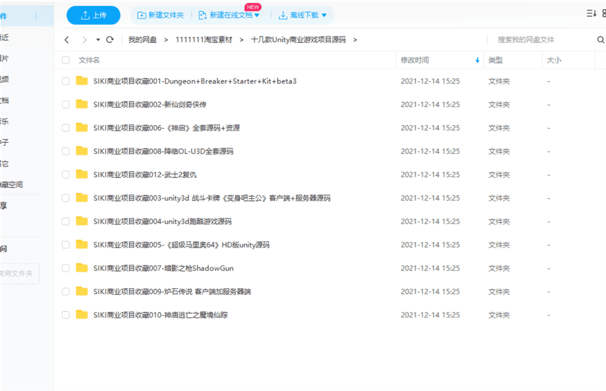Click the folder icon for 006-《神启》全套源码+资源
This screenshot has width=606, height=391.
coord(82,127)
